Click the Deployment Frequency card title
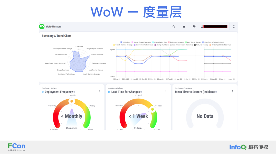This screenshot has width=276, height=154. (59, 92)
